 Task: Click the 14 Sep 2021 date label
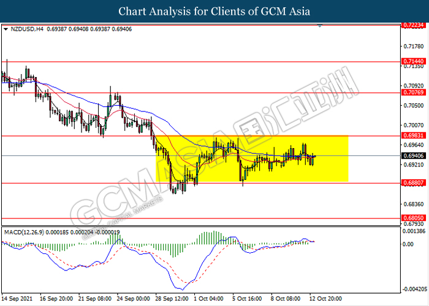[x=17, y=299]
